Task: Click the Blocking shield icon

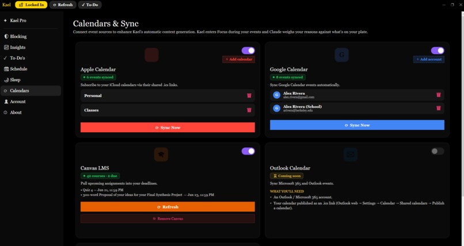Action: (x=6, y=37)
